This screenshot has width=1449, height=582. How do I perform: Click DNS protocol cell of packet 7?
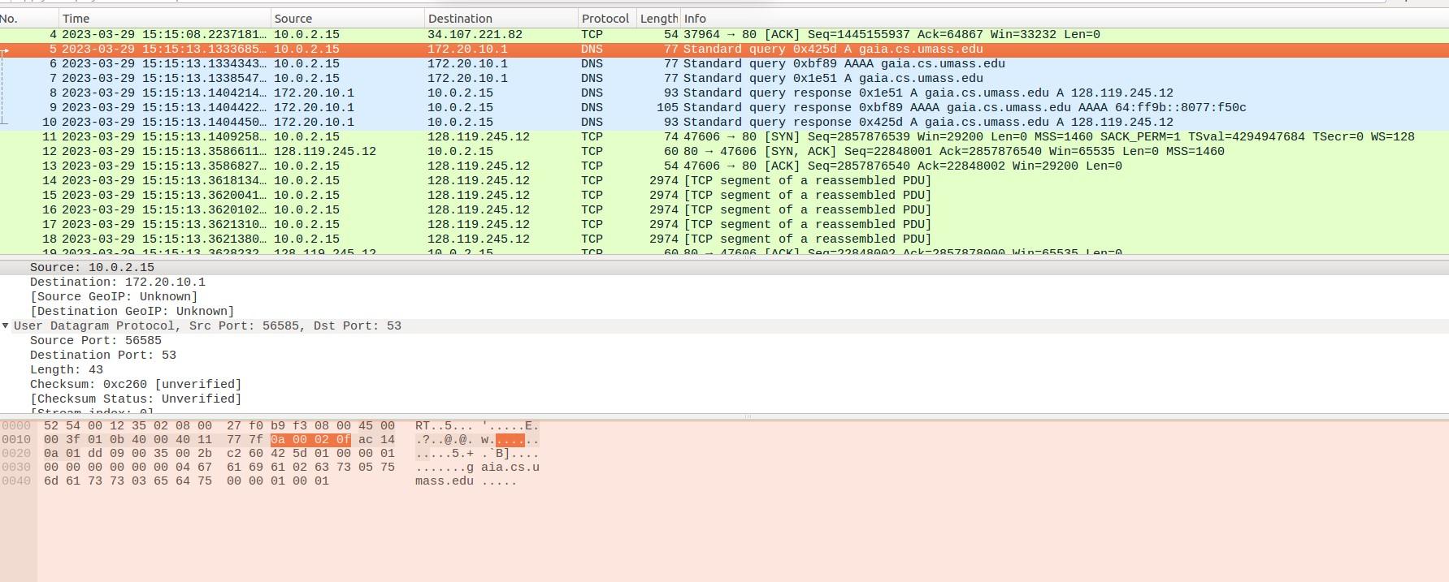(592, 78)
